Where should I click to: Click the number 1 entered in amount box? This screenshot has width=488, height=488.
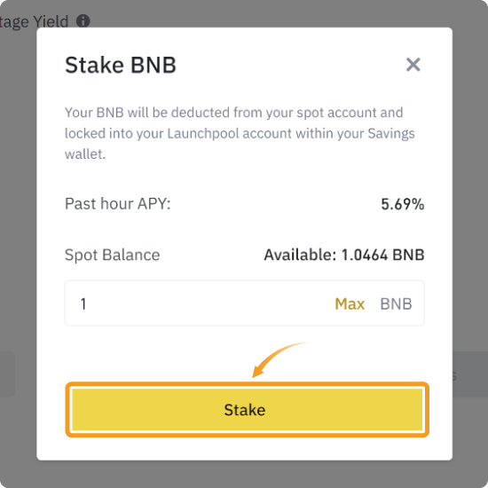click(83, 303)
